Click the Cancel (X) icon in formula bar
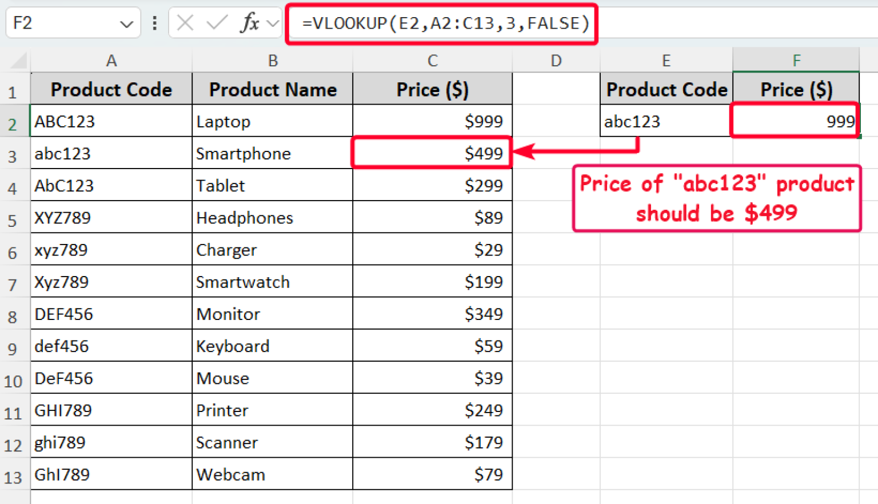Screen dimensions: 878x504 point(186,23)
